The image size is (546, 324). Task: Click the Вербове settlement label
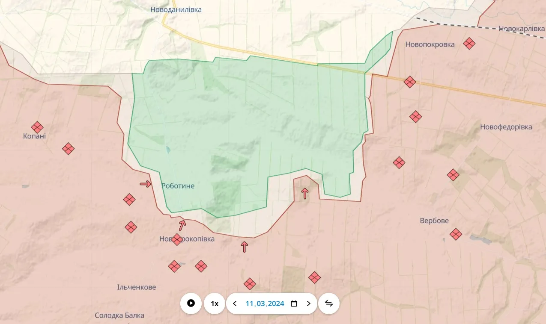tap(434, 221)
